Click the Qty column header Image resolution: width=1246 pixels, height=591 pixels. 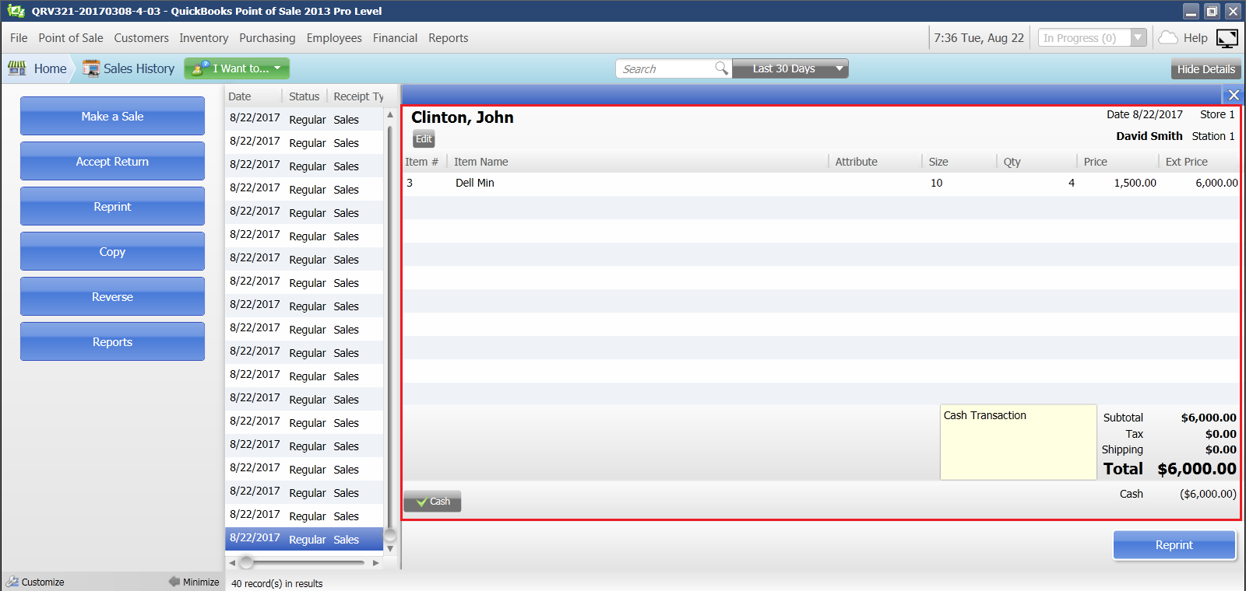(1037, 162)
